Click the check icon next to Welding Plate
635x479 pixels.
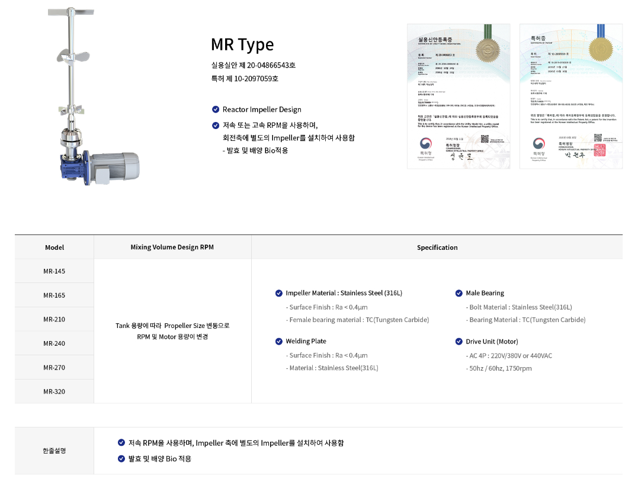pos(279,342)
